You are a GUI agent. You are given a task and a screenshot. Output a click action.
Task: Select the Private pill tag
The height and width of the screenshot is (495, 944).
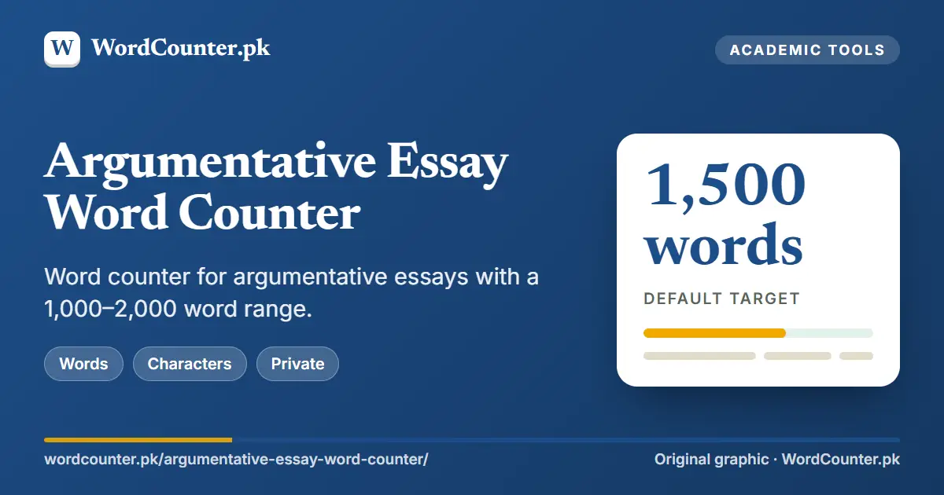(x=297, y=364)
